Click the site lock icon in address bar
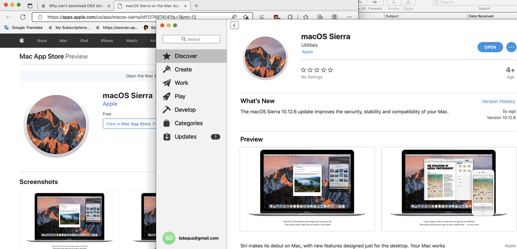 pos(40,17)
